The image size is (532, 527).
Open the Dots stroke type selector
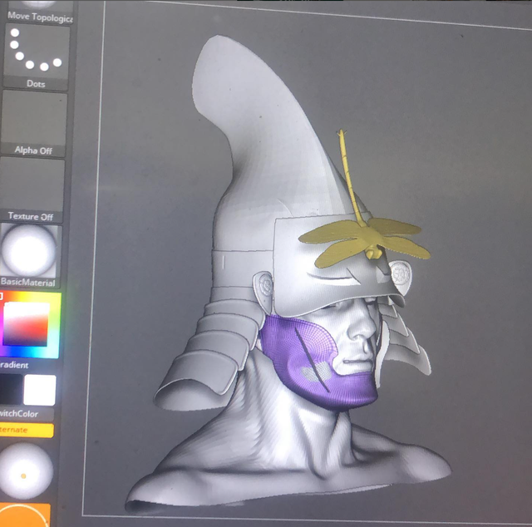(x=36, y=57)
